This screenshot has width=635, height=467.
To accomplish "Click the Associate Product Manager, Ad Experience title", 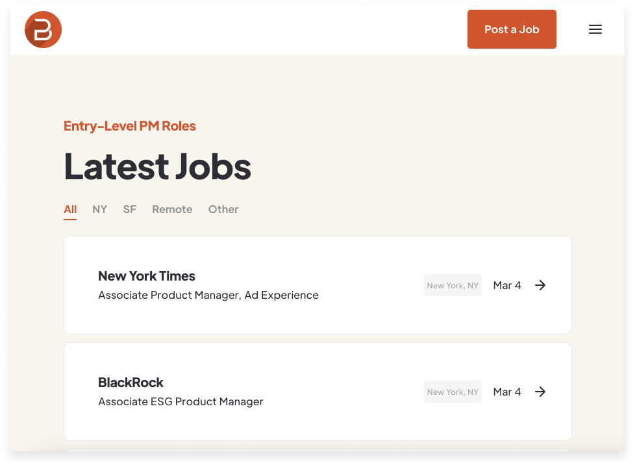I will pos(208,295).
